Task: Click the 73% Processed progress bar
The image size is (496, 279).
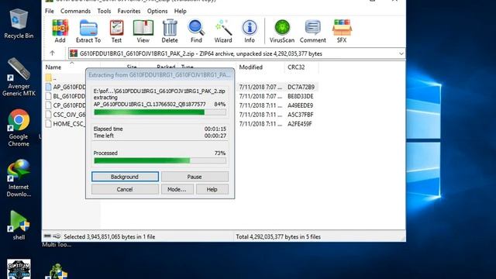Action: pyautogui.click(x=160, y=160)
